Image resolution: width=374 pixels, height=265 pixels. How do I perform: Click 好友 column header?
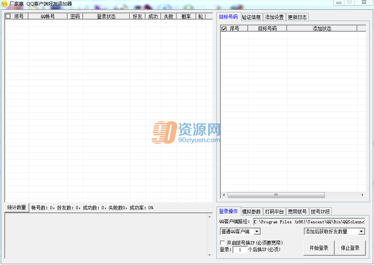pyautogui.click(x=137, y=16)
